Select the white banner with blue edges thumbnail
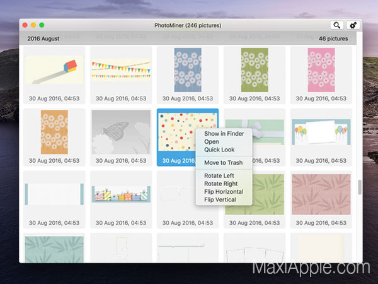This screenshot has width=378, height=284. click(54, 194)
